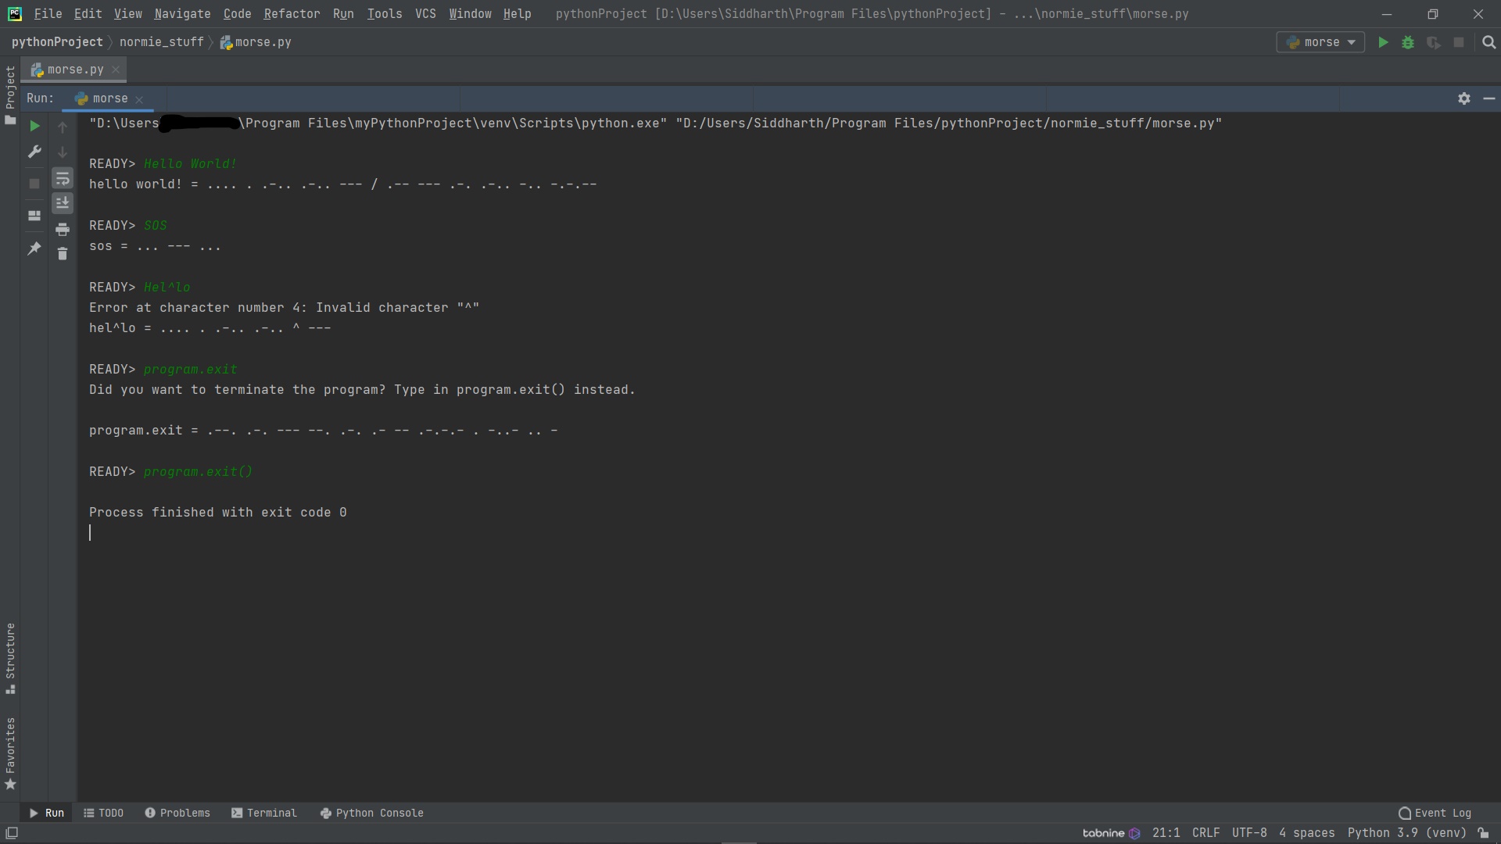The width and height of the screenshot is (1501, 844).
Task: Print the console output
Action: click(x=63, y=229)
